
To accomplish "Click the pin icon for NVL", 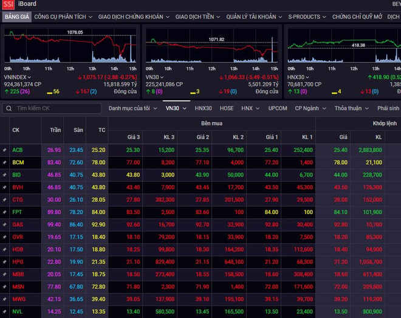I will pos(5,312).
